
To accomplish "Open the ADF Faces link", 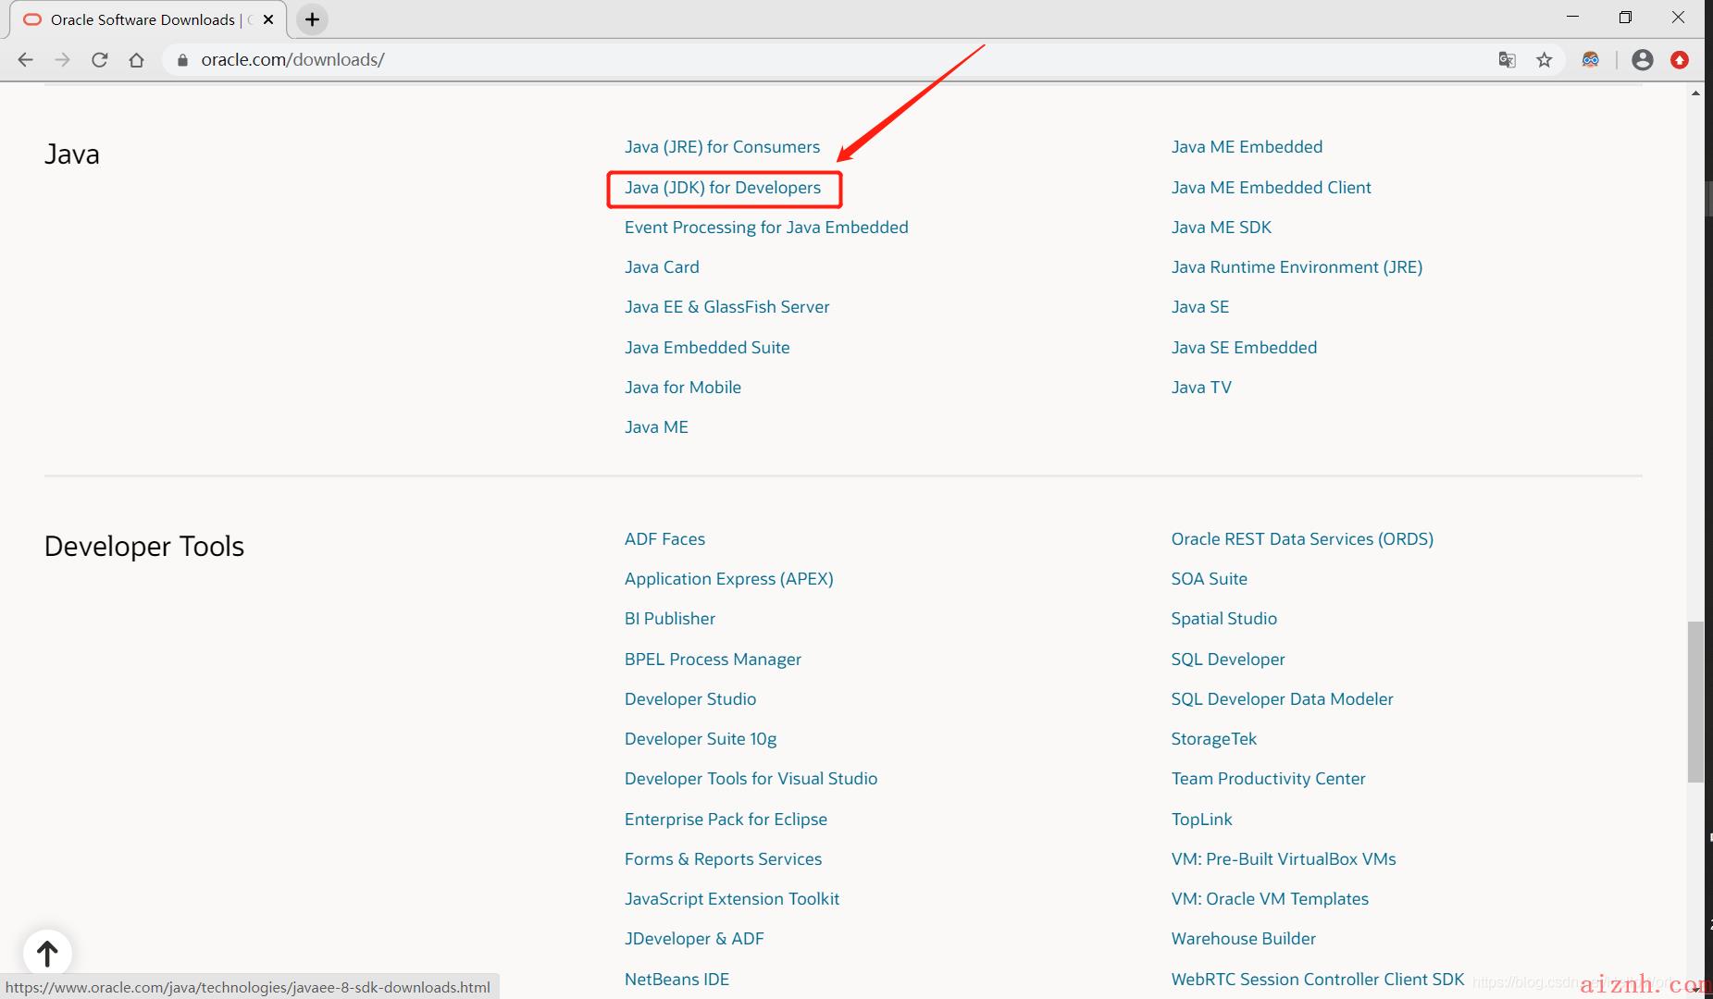I will (x=664, y=539).
